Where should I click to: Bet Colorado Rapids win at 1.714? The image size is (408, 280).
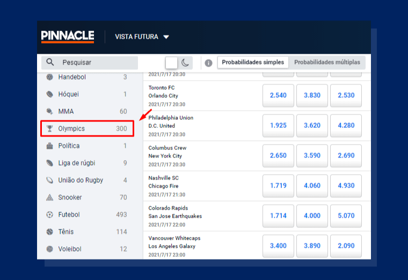(278, 216)
